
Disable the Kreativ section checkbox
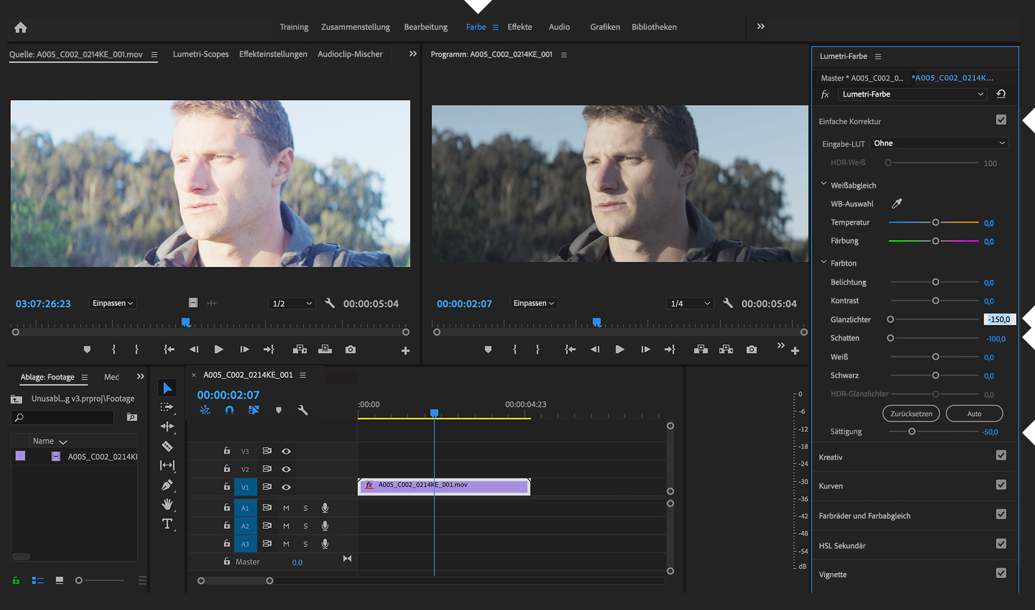click(x=1001, y=455)
